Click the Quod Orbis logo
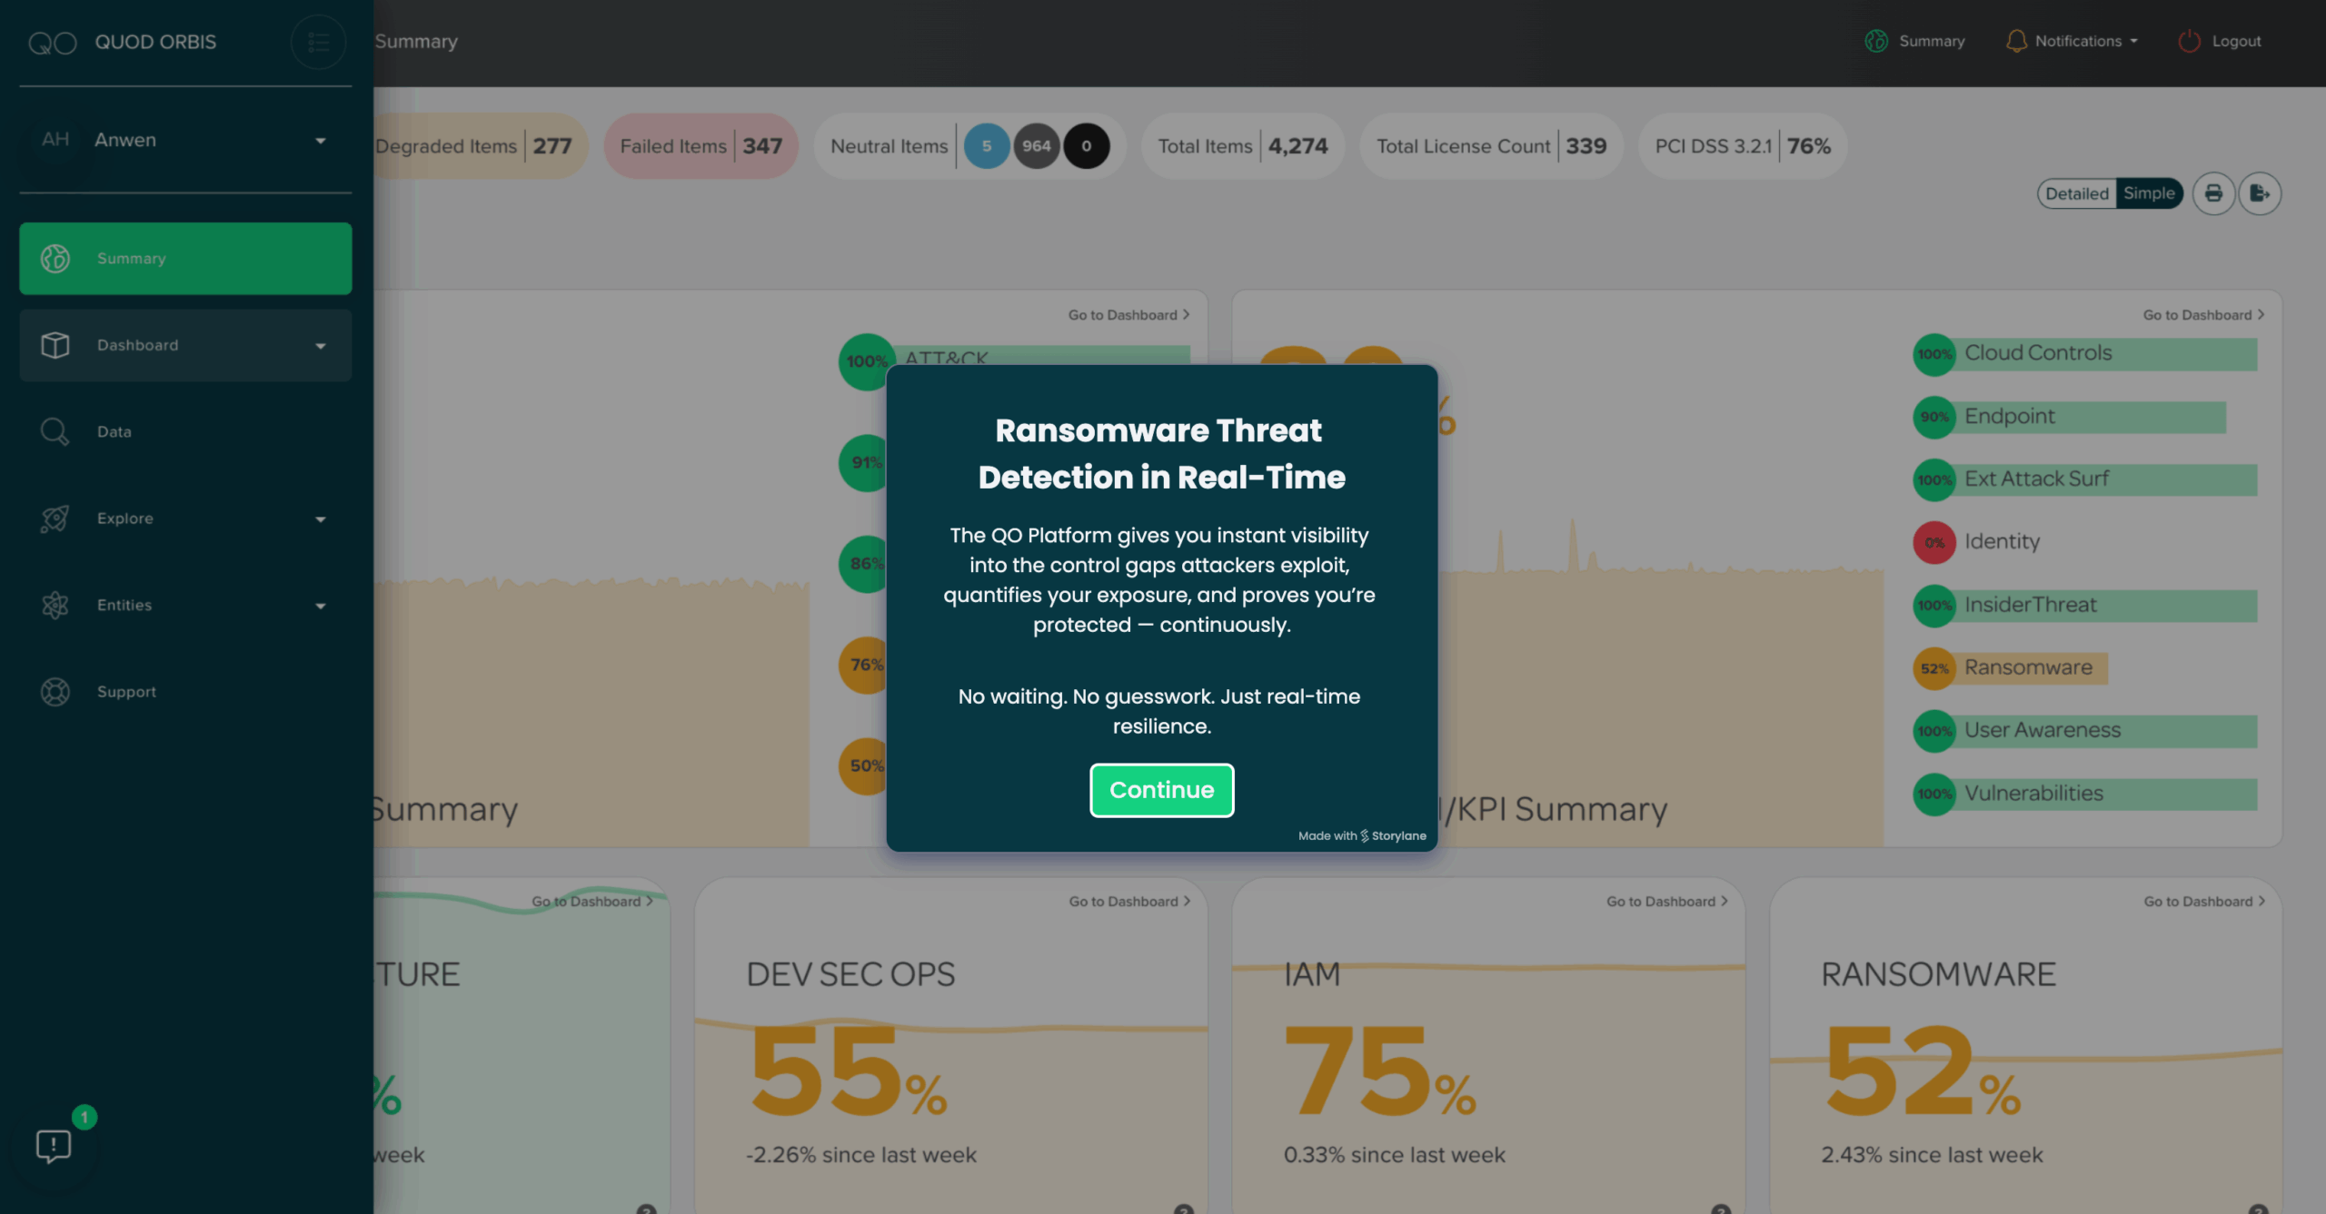 53,43
